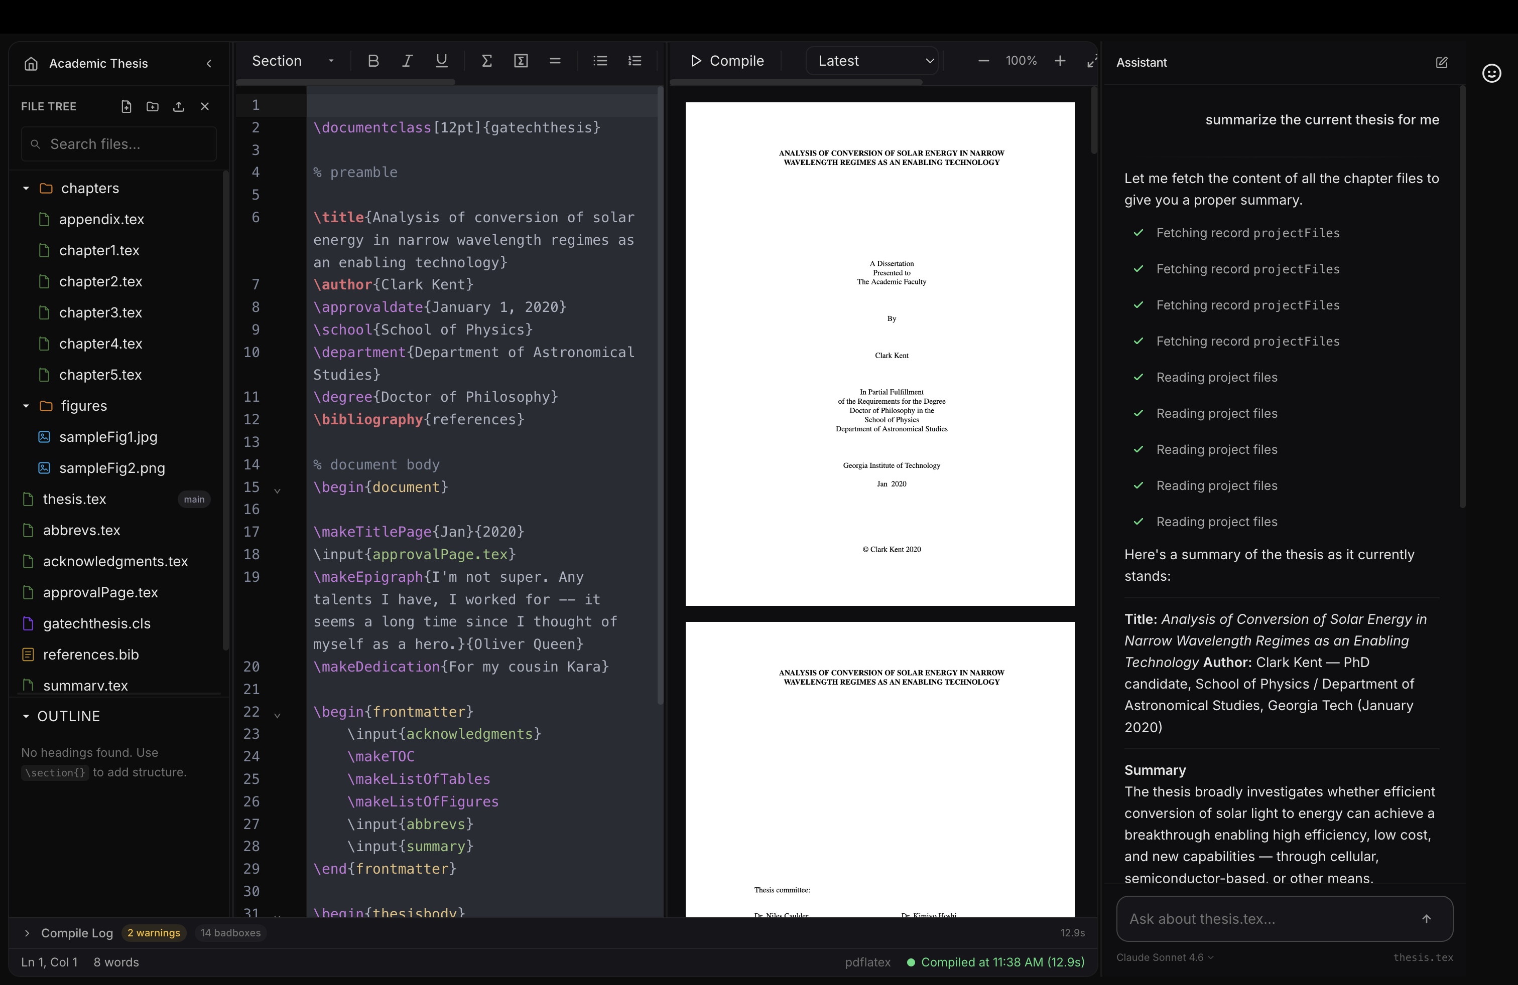Create a new folder in the file tree

coord(153,106)
